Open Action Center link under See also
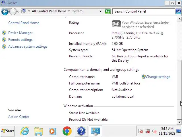The height and width of the screenshot is (137, 182). pos(19,117)
